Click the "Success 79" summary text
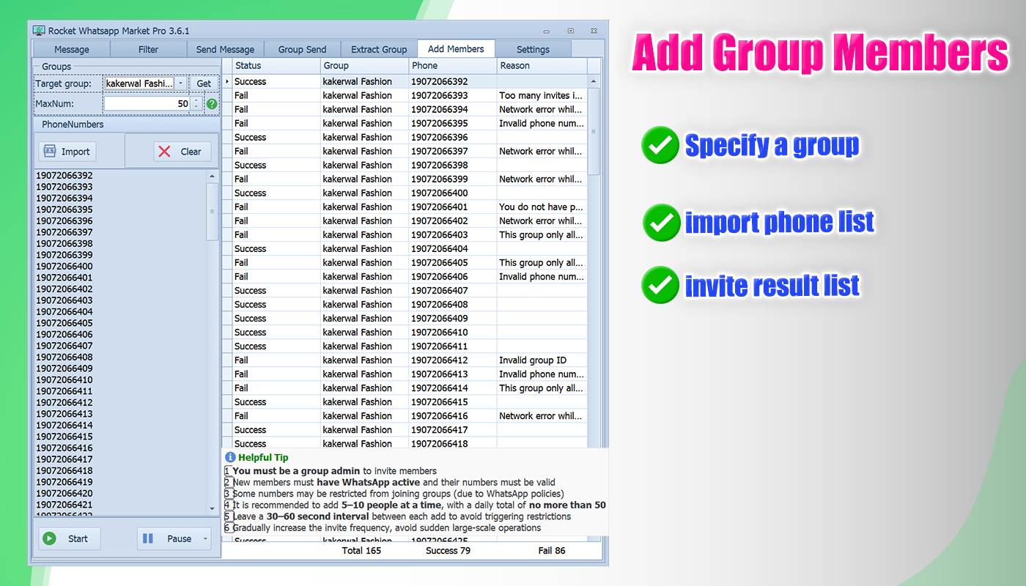 tap(448, 550)
